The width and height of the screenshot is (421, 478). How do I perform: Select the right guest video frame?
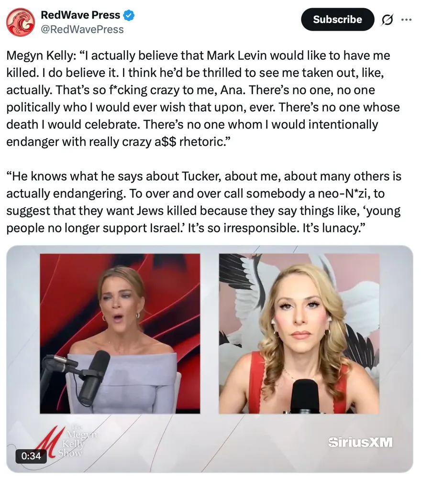point(299,334)
